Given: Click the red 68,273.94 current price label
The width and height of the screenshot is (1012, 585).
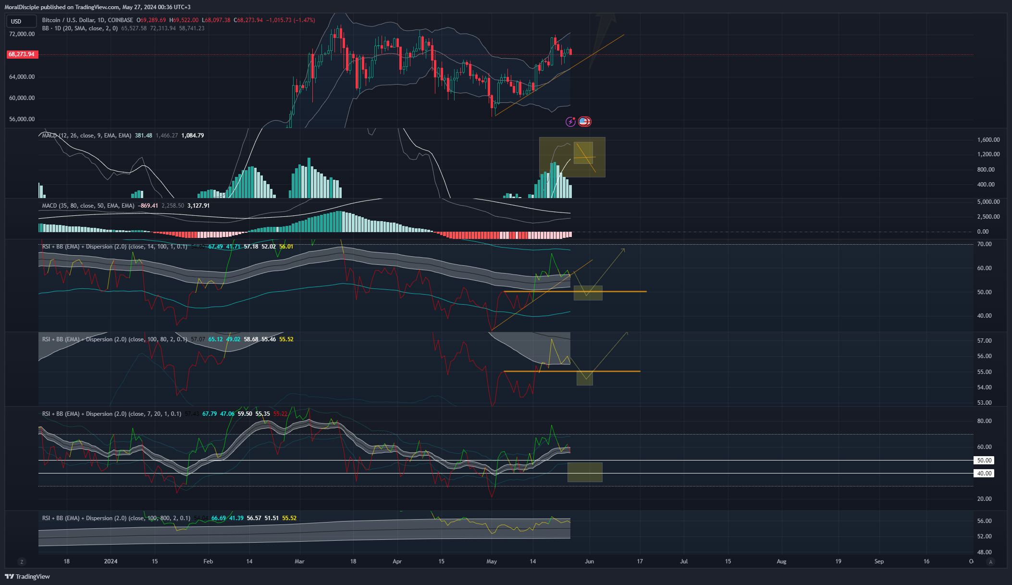Looking at the screenshot, I should (x=22, y=54).
